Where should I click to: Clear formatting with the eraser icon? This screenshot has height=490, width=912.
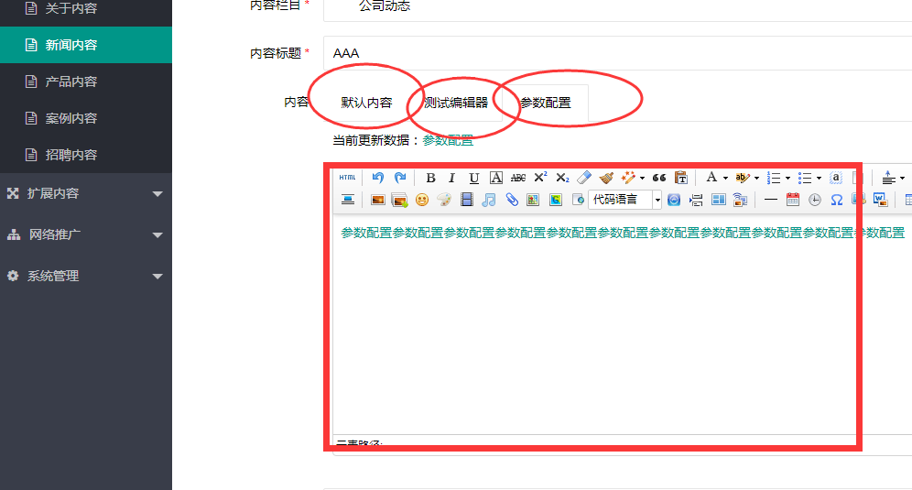click(584, 178)
